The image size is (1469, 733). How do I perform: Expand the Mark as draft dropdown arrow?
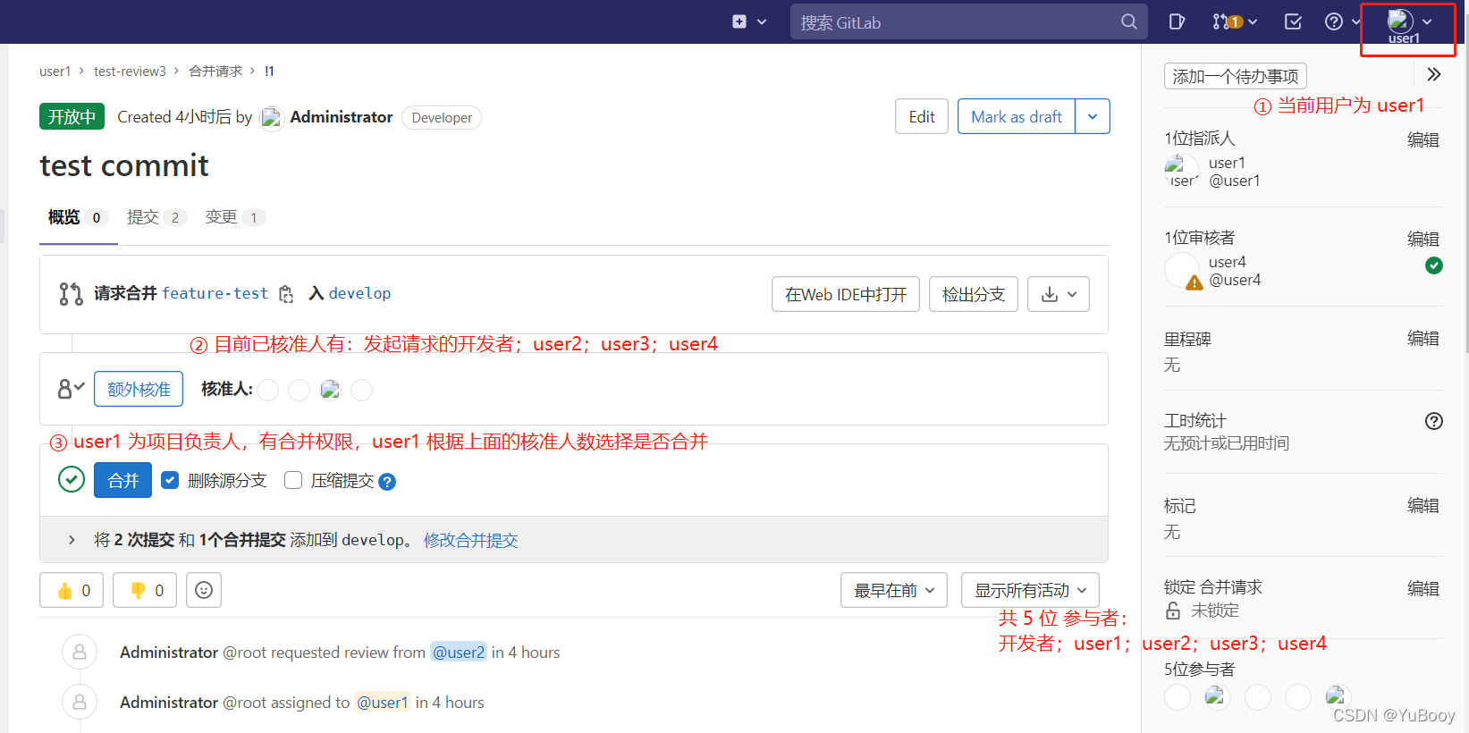tap(1093, 116)
